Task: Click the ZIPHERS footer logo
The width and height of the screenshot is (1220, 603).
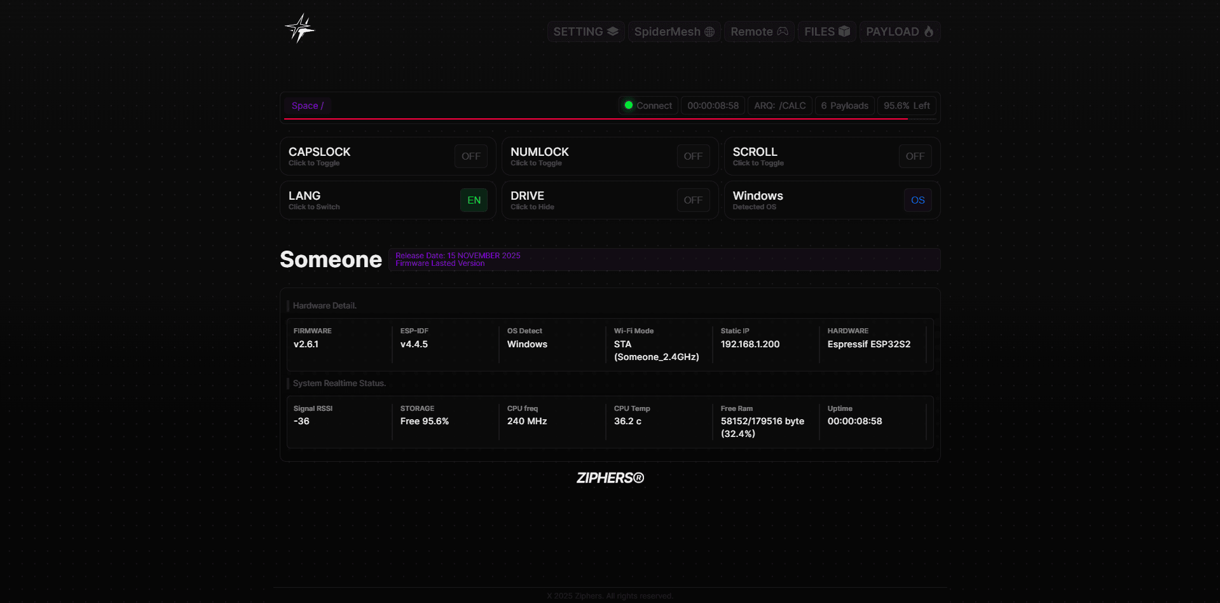Action: pyautogui.click(x=610, y=478)
